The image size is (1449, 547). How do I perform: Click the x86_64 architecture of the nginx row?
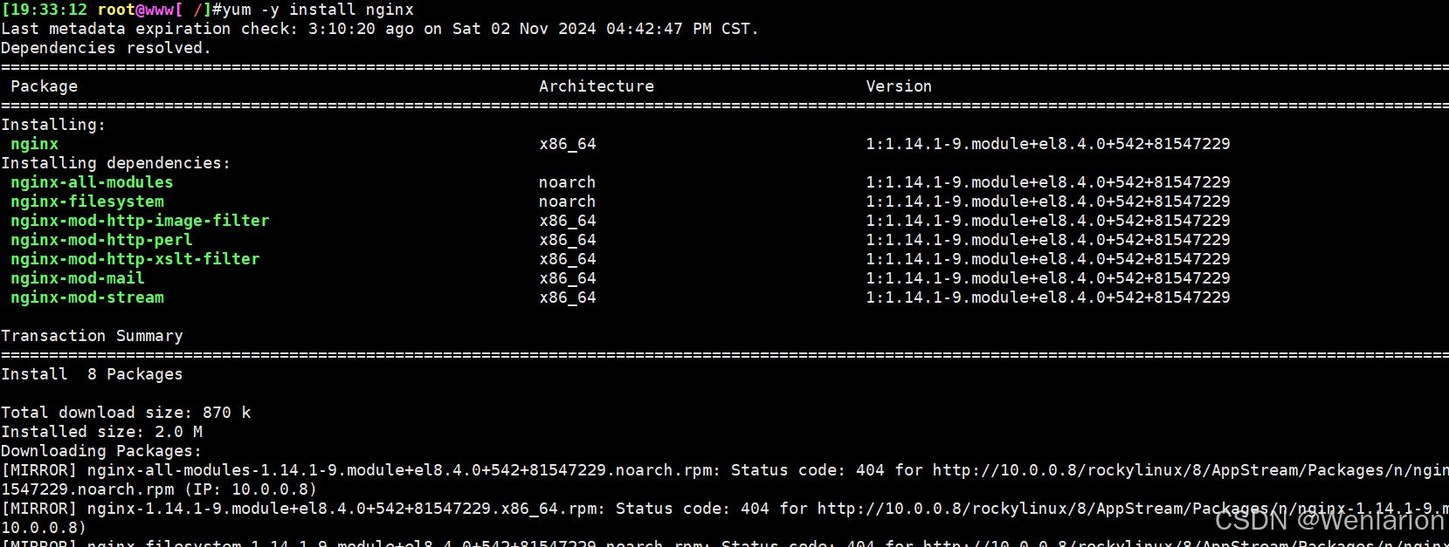tap(568, 144)
